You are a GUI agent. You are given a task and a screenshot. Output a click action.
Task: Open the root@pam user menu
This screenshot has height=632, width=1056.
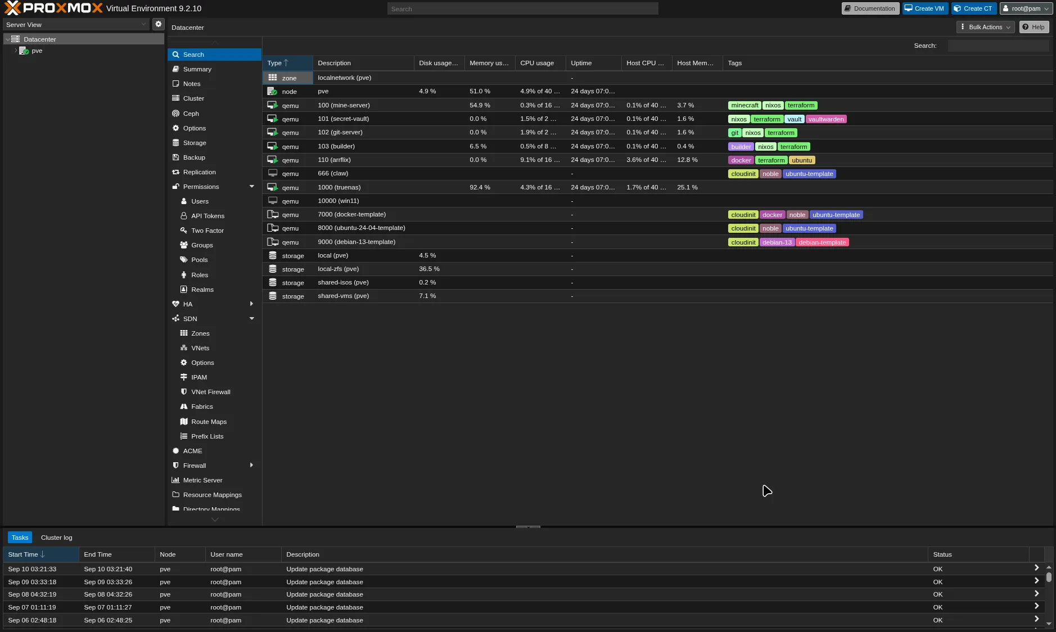coord(1026,8)
